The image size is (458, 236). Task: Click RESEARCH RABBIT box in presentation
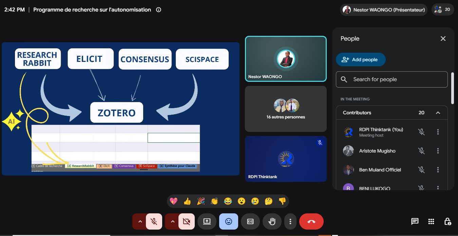pyautogui.click(x=37, y=59)
